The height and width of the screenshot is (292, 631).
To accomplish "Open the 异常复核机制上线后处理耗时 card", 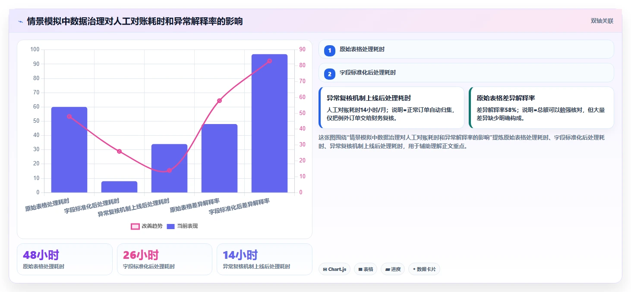I will (391, 108).
